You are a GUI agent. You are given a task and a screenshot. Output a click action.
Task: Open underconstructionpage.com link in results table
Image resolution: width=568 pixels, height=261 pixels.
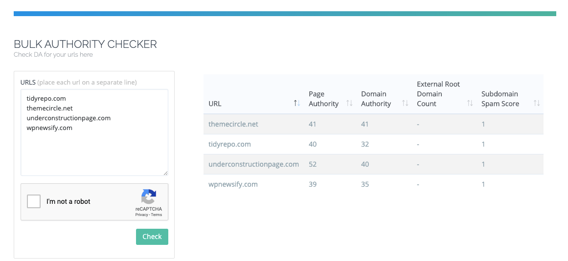pos(253,164)
